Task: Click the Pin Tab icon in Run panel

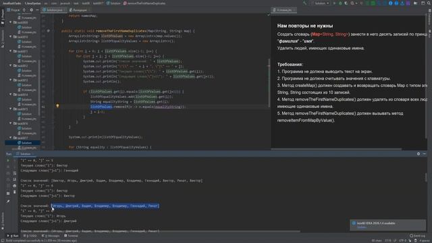Action: (x=8, y=202)
